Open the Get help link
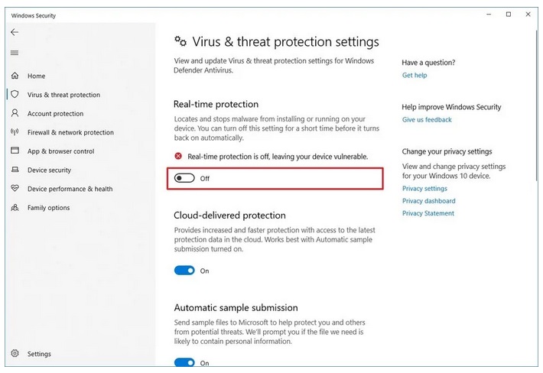 pyautogui.click(x=415, y=76)
